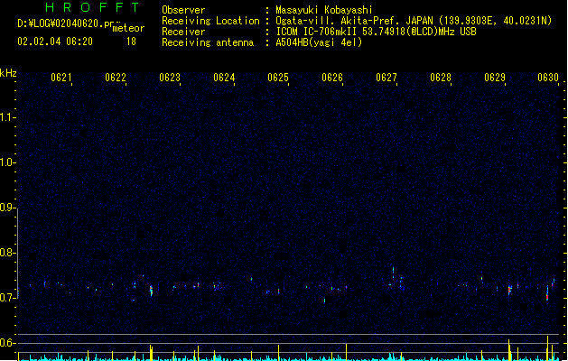Click the 0.9 kHz axis label
Image resolution: width=568 pixels, height=361 pixels.
pyautogui.click(x=7, y=208)
